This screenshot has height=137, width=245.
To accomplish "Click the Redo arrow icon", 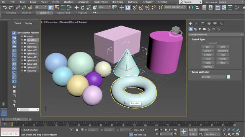I will pos(11,7).
